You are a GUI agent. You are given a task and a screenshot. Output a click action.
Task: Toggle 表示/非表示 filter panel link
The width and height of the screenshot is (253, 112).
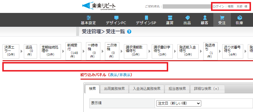120,75
